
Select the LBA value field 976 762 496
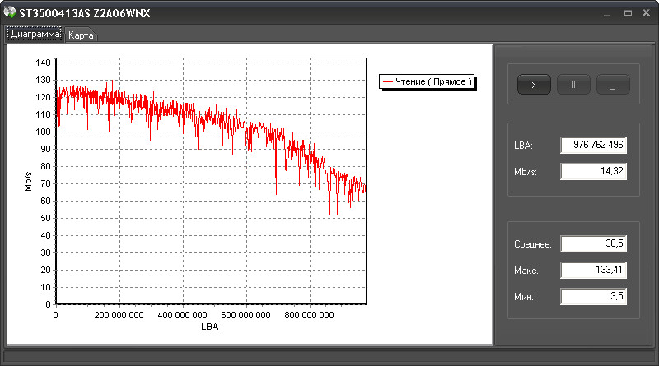pyautogui.click(x=593, y=145)
